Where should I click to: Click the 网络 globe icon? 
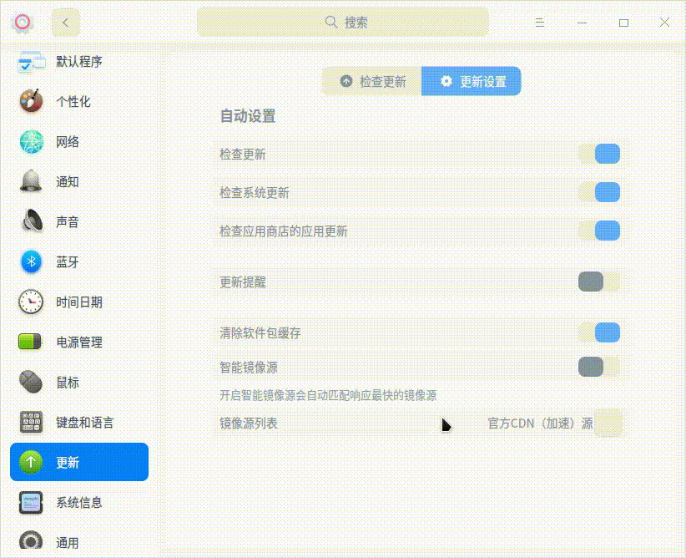coord(31,141)
